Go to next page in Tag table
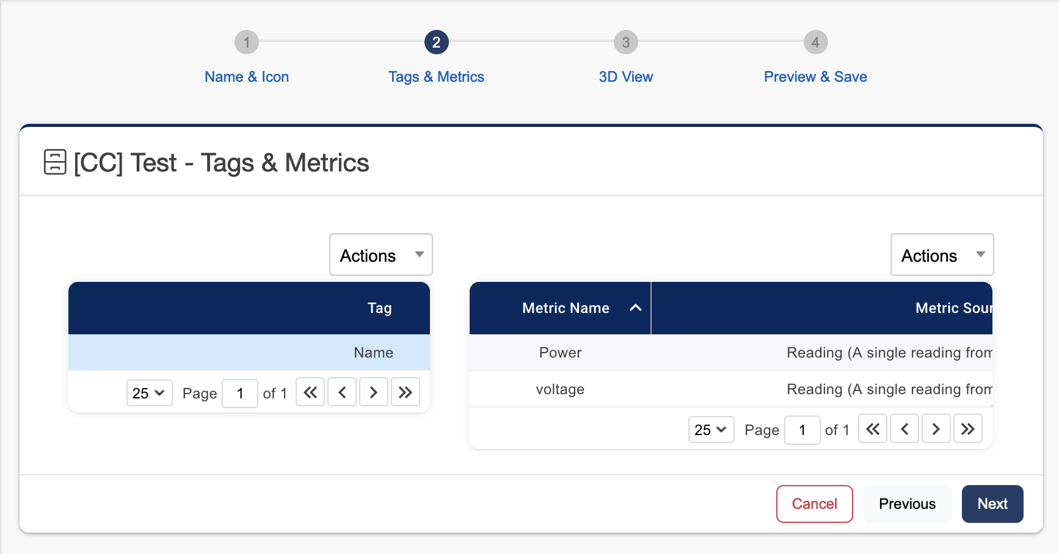The width and height of the screenshot is (1059, 554). 374,392
